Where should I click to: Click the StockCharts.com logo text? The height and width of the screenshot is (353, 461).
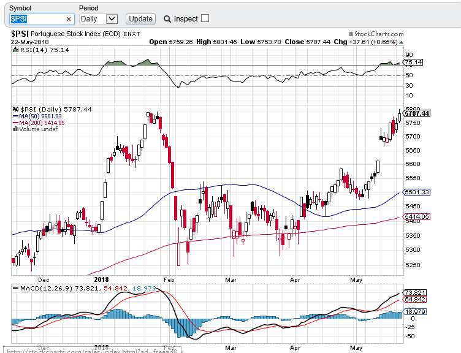tap(376, 34)
